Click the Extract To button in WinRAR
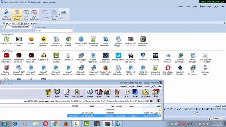 146,93
